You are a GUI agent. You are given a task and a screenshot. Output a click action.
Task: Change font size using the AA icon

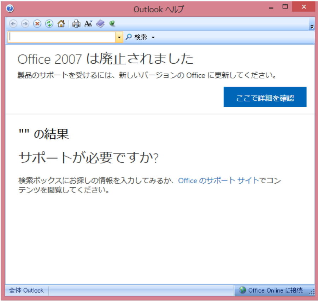(x=88, y=24)
